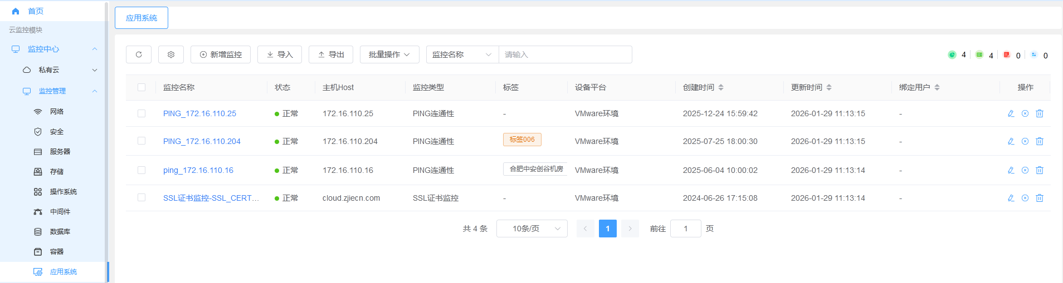Delete ping_172.16.110.16 with trash icon
Viewport: 1063px width, 283px height.
tap(1040, 170)
